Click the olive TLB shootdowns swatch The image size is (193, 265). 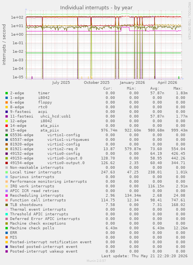coord(7,205)
